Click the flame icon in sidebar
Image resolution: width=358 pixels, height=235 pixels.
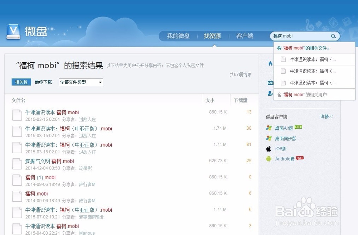point(271,63)
